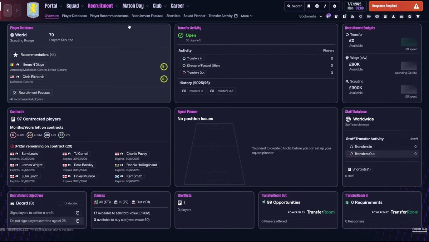Click warning triangle in Response Required
The image size is (429, 242).
[x=416, y=6]
